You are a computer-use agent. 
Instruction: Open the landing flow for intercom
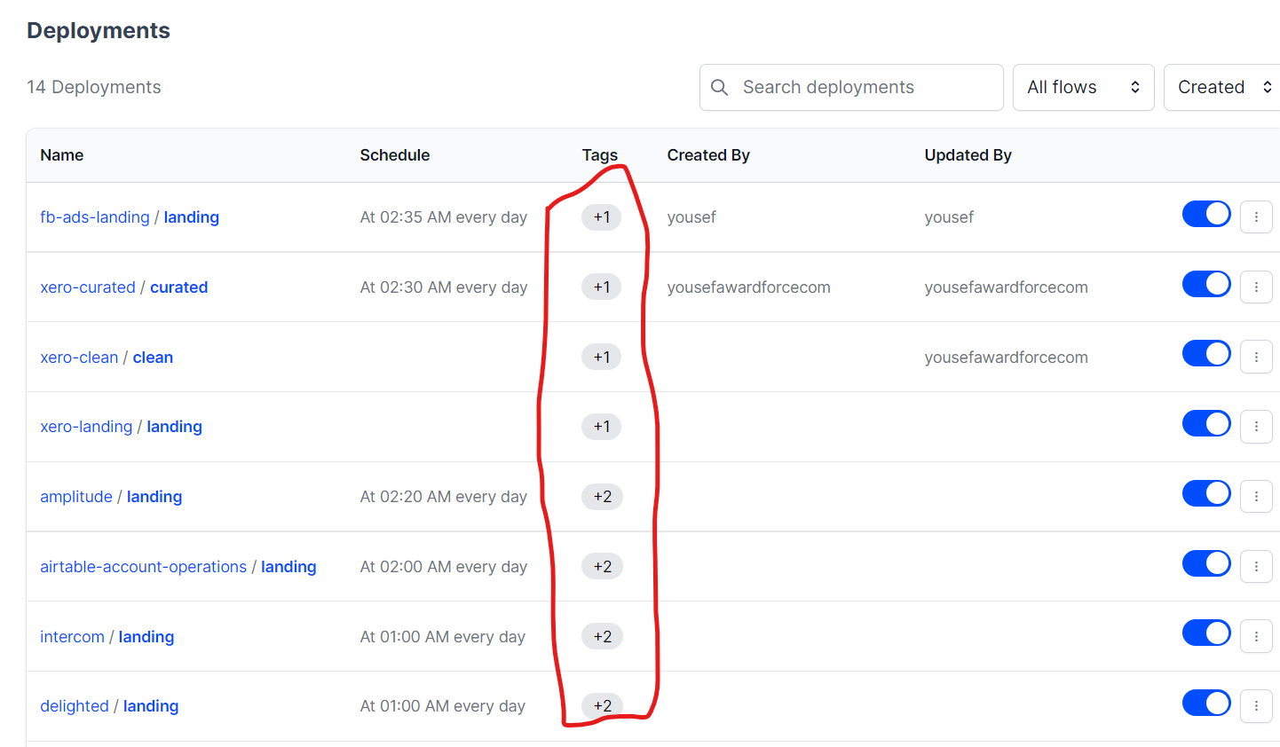pos(146,636)
